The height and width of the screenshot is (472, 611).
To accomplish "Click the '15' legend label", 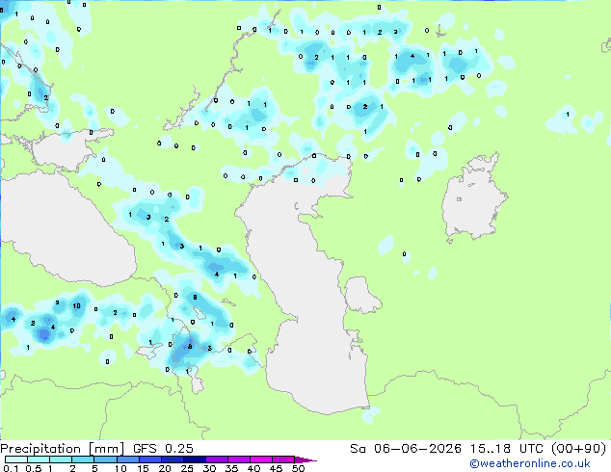I will point(143,468).
